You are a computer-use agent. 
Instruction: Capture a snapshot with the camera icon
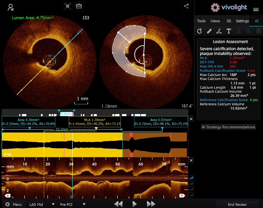pos(79,7)
